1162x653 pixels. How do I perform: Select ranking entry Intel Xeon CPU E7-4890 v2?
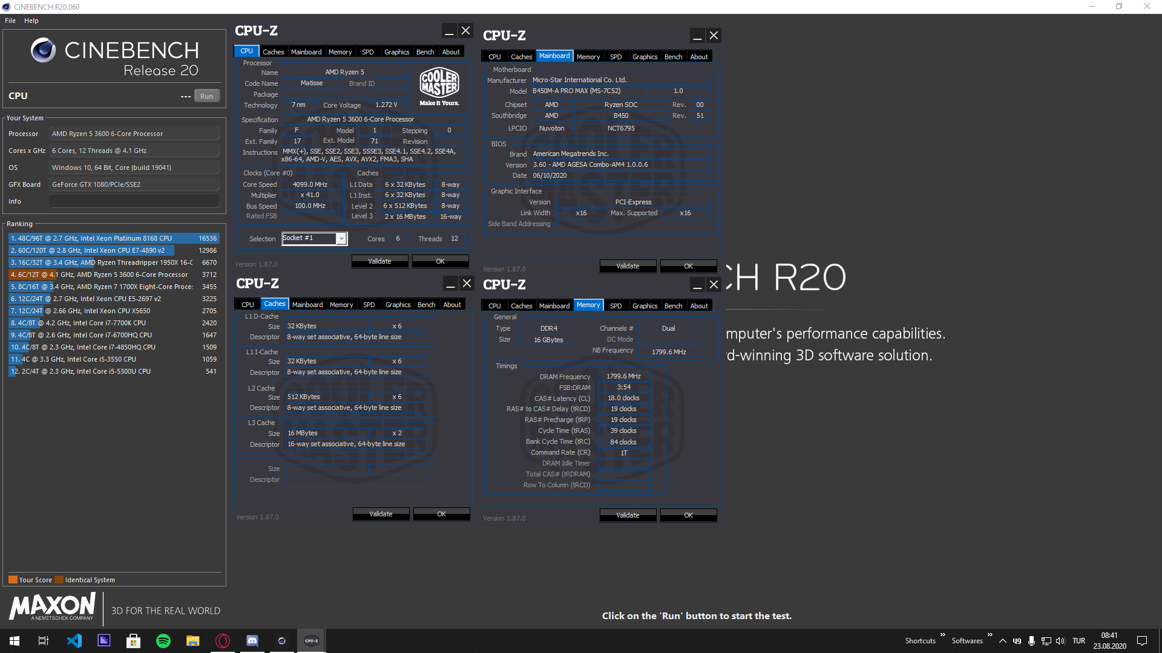pos(114,250)
